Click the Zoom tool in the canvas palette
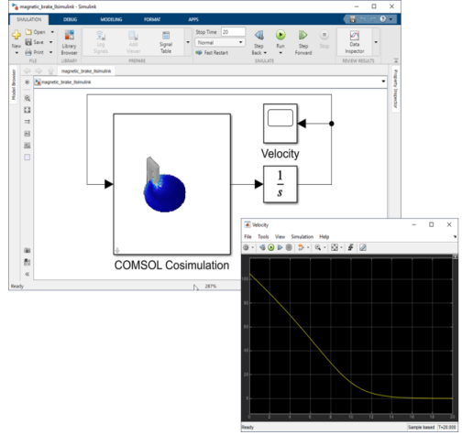The width and height of the screenshot is (462, 435). click(x=27, y=98)
